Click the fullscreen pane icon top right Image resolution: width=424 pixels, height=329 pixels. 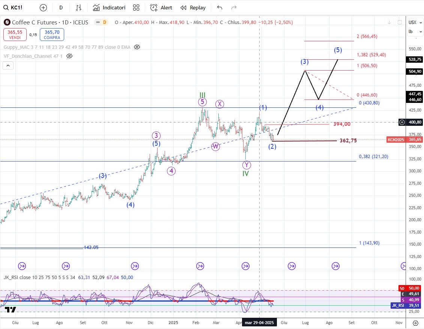[x=400, y=23]
